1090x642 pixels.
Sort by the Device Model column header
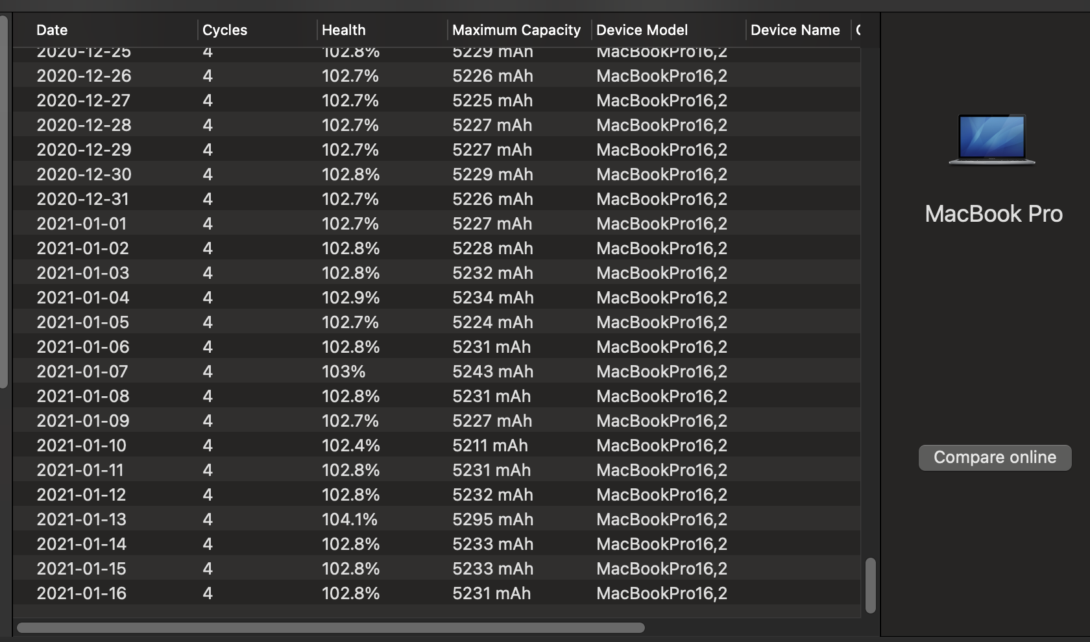pyautogui.click(x=642, y=30)
